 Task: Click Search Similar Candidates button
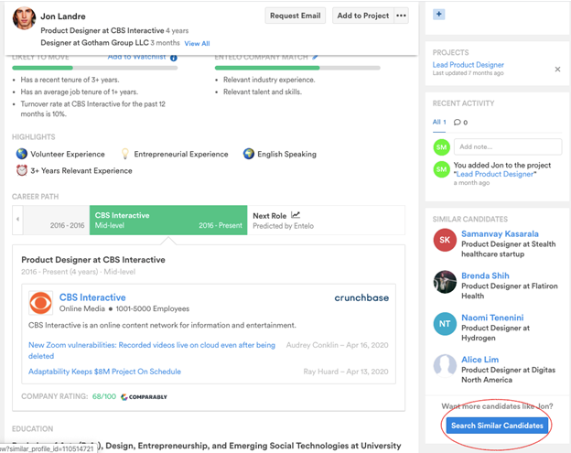(x=497, y=426)
